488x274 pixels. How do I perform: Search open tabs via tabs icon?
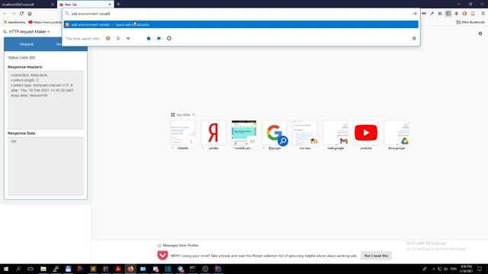click(159, 38)
